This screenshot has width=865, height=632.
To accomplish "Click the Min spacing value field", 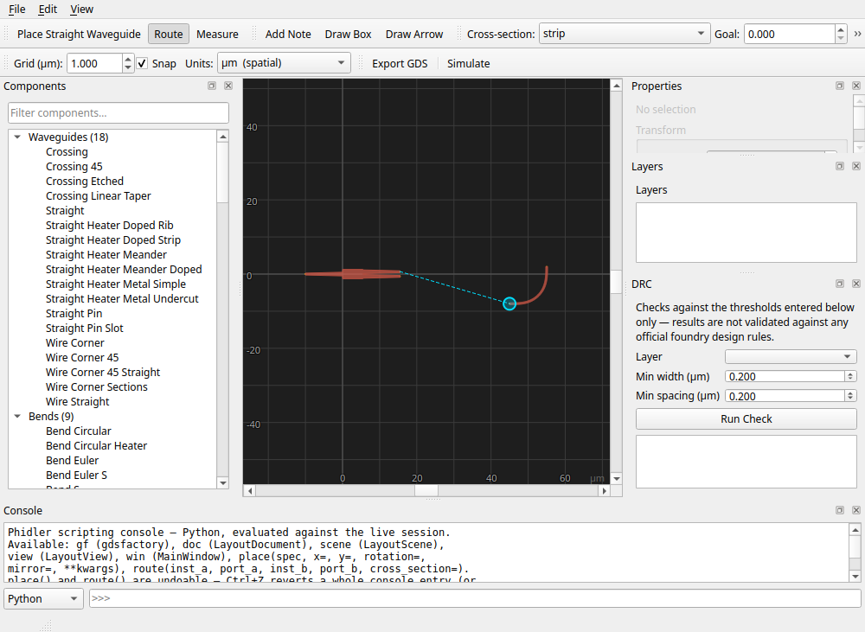I will pos(785,396).
